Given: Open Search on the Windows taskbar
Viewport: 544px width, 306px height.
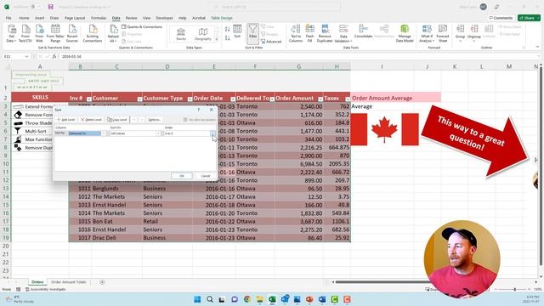Looking at the screenshot, I should 210,299.
